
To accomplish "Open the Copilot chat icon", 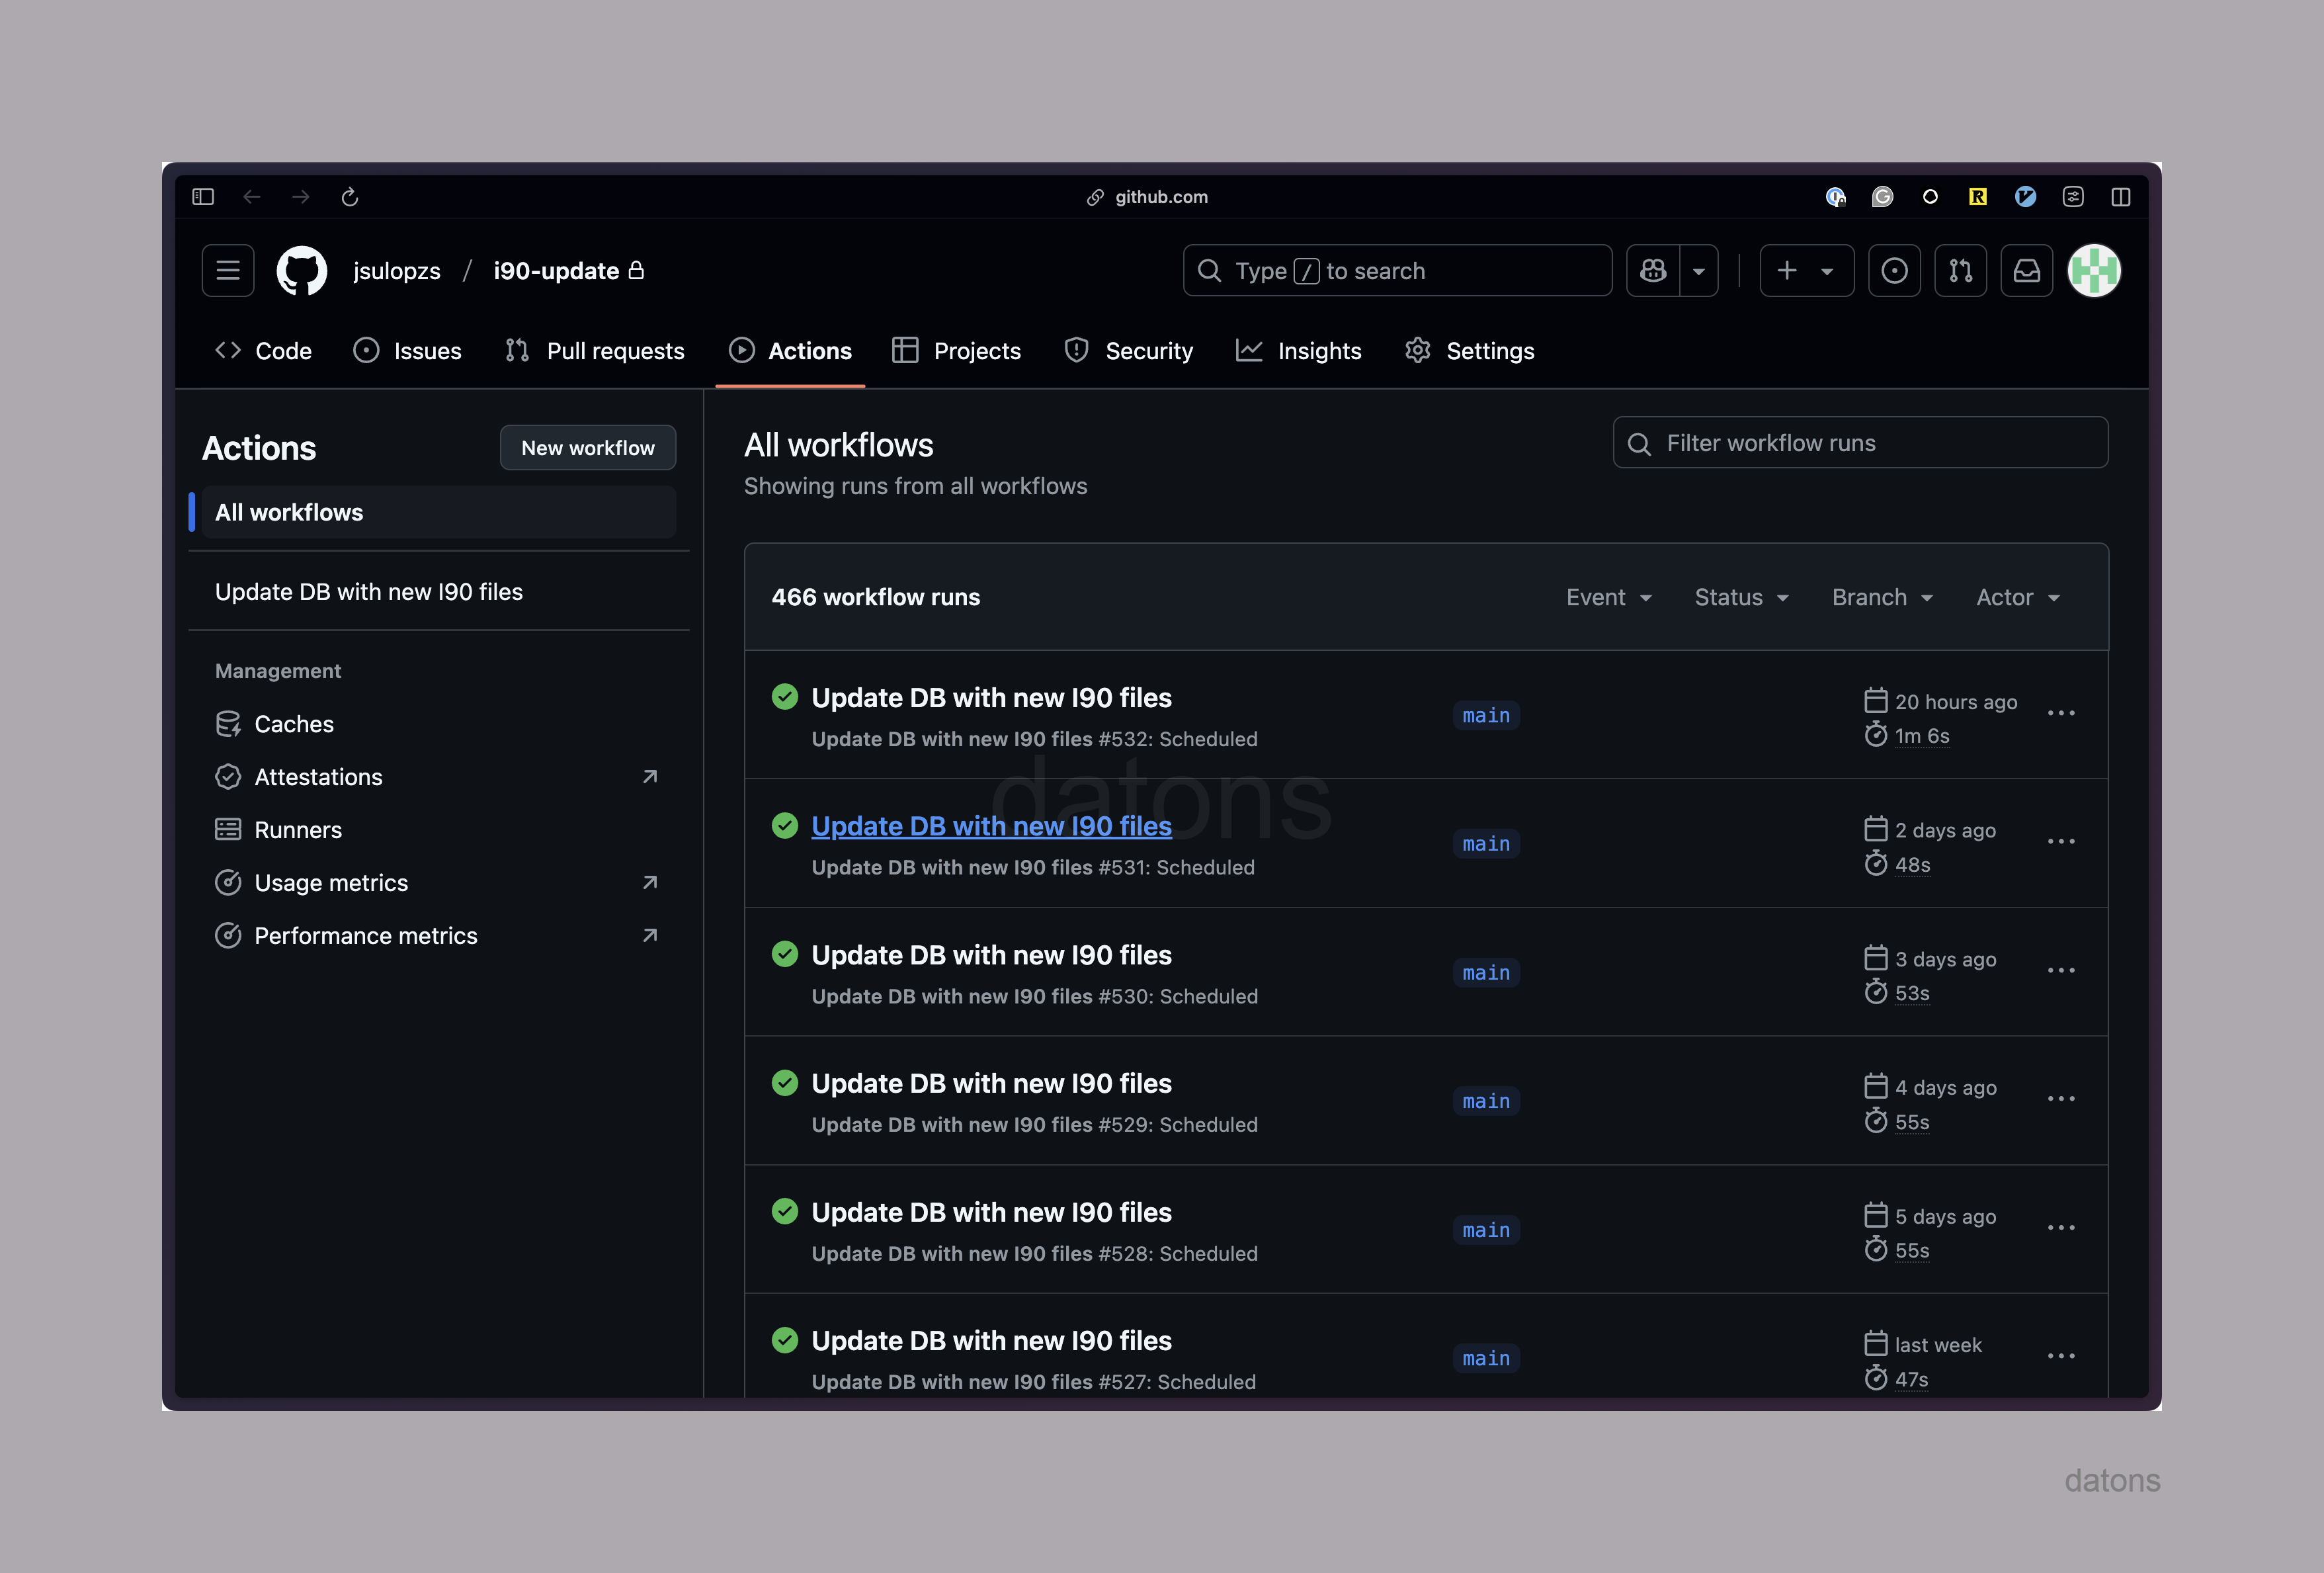I will pyautogui.click(x=1653, y=271).
